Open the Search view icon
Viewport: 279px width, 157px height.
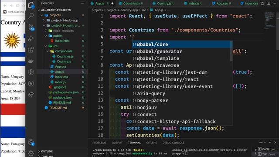31,16
